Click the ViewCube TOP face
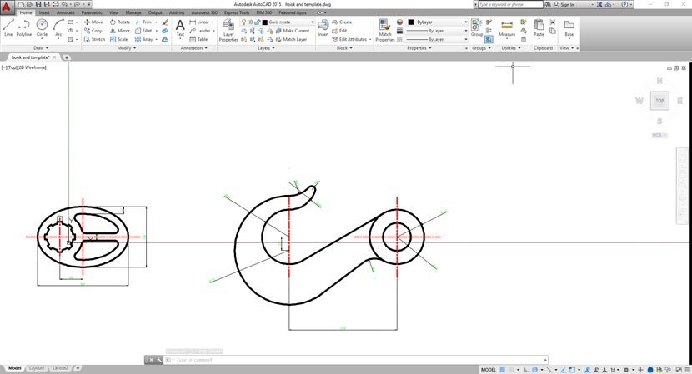The image size is (692, 374). [659, 101]
